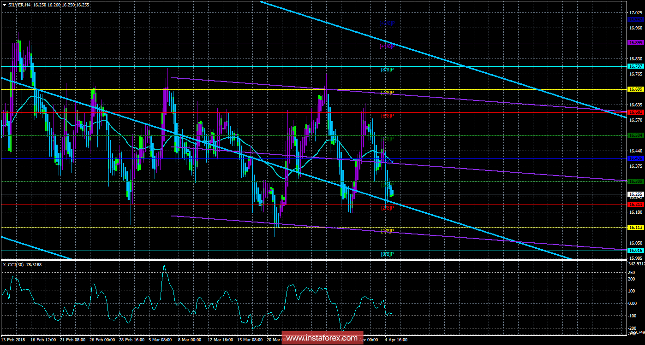Select the [8/8]P Murray level label

[387, 70]
